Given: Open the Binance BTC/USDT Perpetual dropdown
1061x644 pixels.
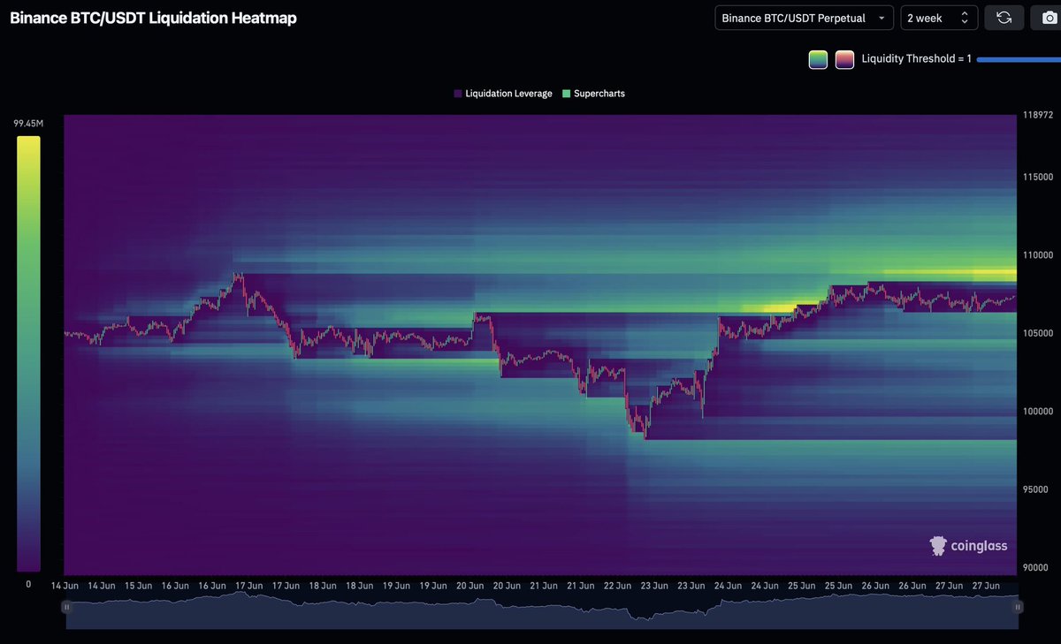Looking at the screenshot, I should click(x=803, y=17).
